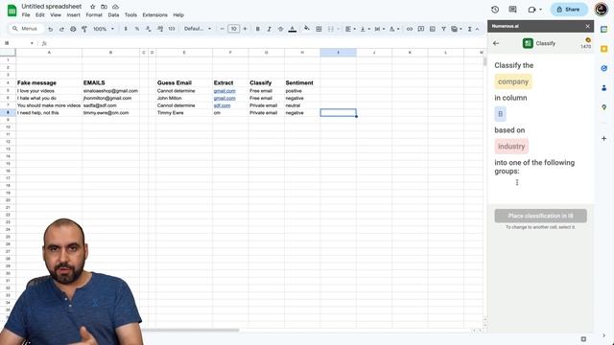The width and height of the screenshot is (614, 345).
Task: Open Google Tasks in side panel
Action: tap(603, 68)
